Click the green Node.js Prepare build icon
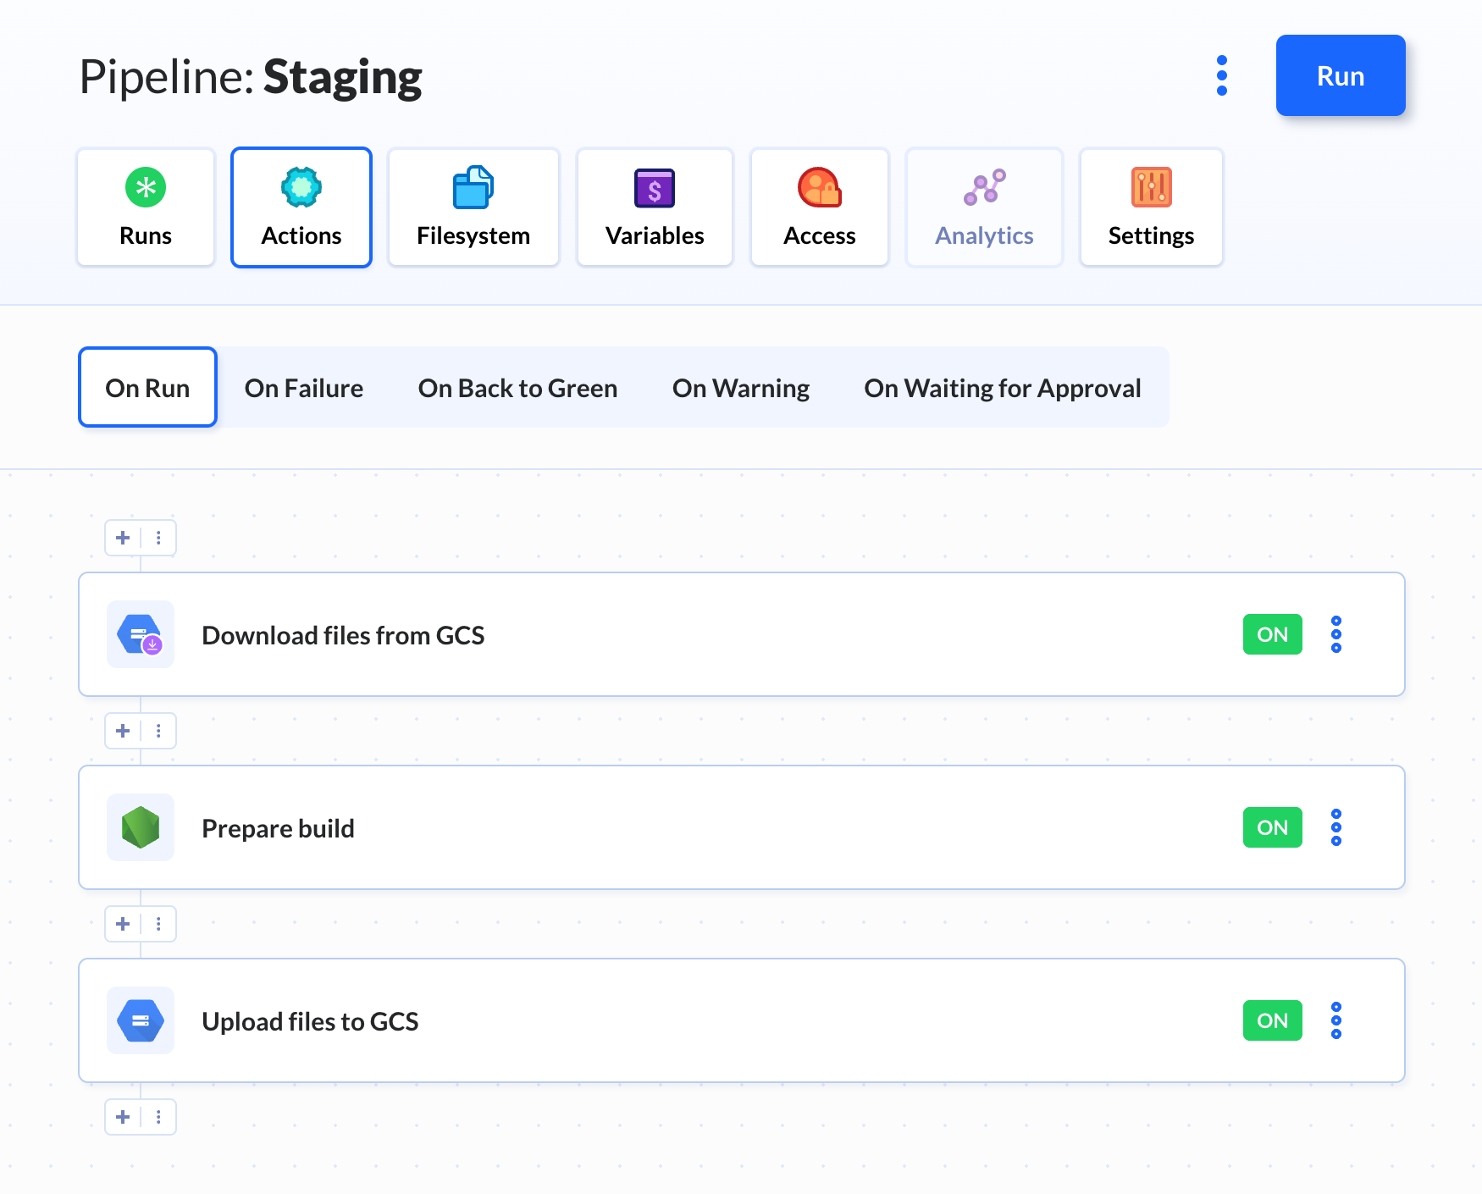The height and width of the screenshot is (1194, 1482). click(141, 827)
